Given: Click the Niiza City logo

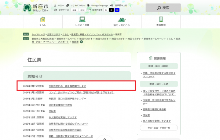Looking at the screenshot, I should coord(36,8).
